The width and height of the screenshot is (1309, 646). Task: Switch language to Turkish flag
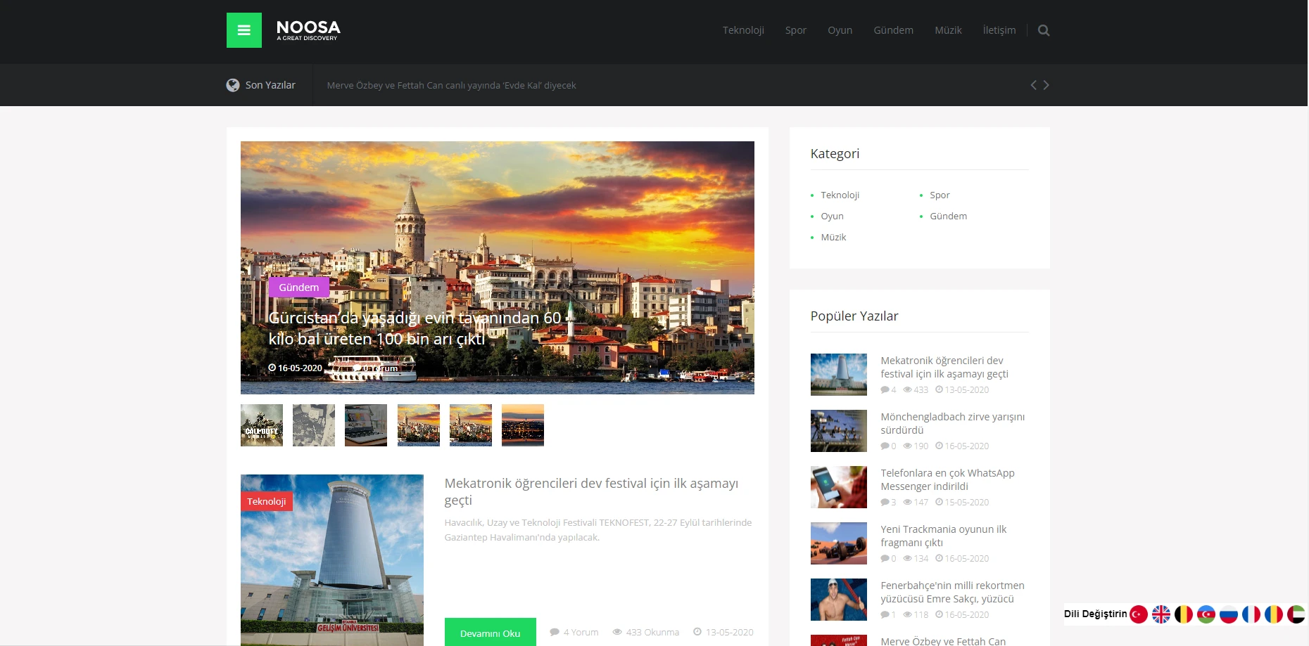tap(1139, 614)
